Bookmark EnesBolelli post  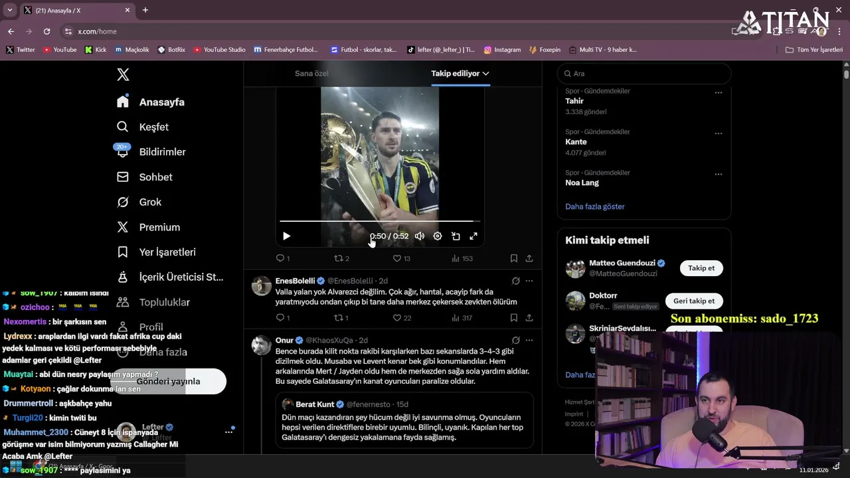point(514,318)
